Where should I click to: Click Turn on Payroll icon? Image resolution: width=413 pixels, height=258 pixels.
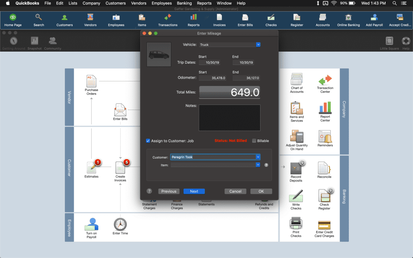tap(92, 228)
